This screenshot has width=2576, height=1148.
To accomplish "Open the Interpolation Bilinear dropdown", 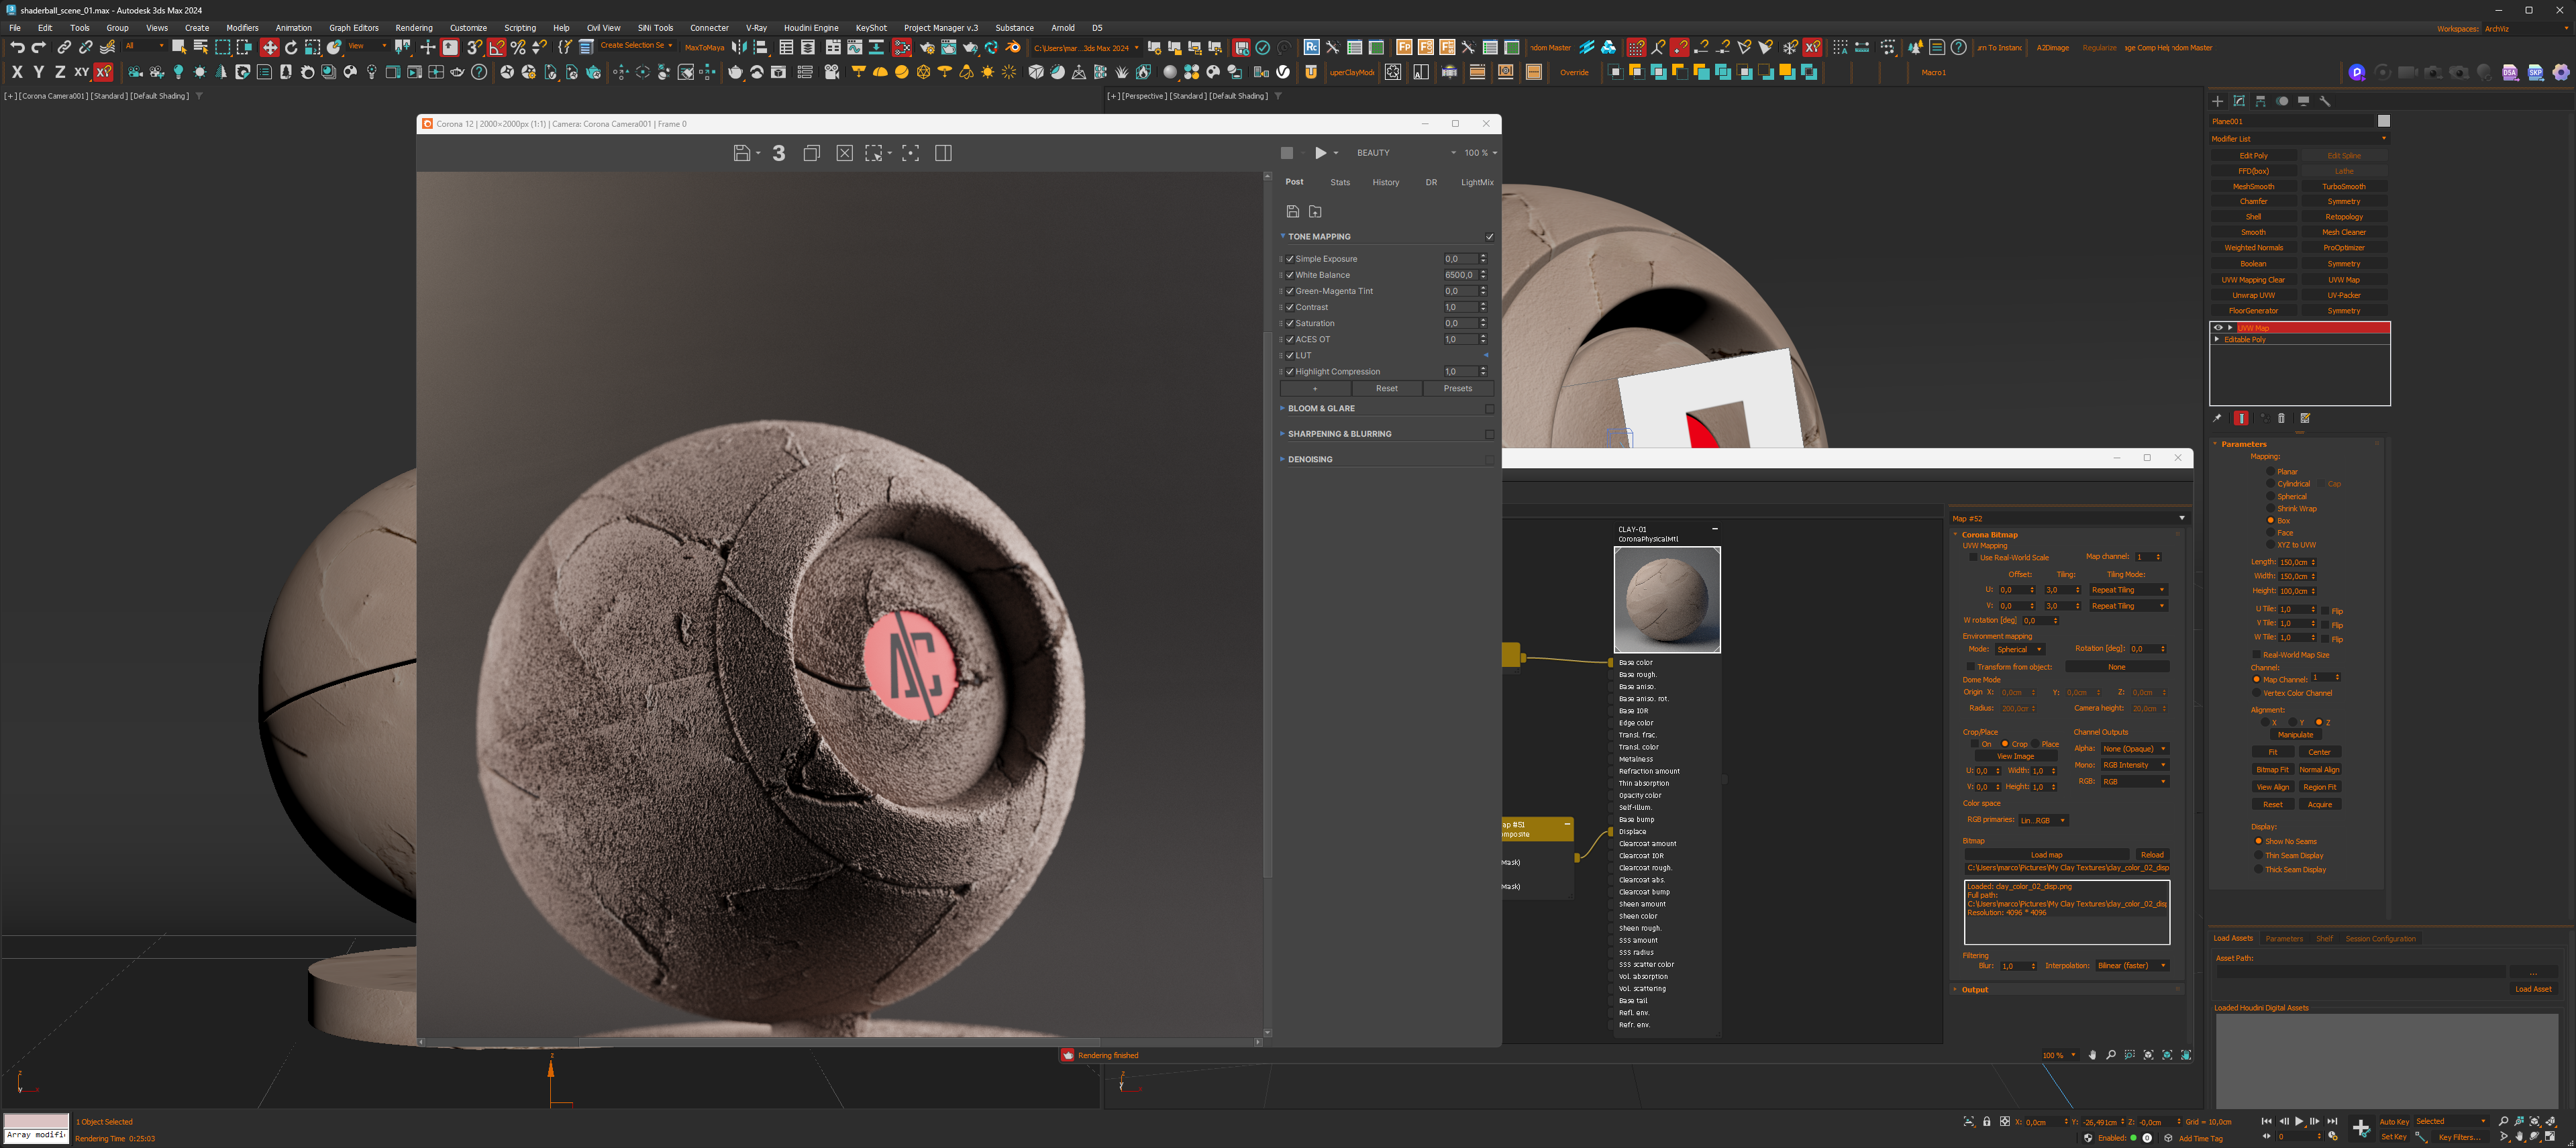I will click(2132, 966).
